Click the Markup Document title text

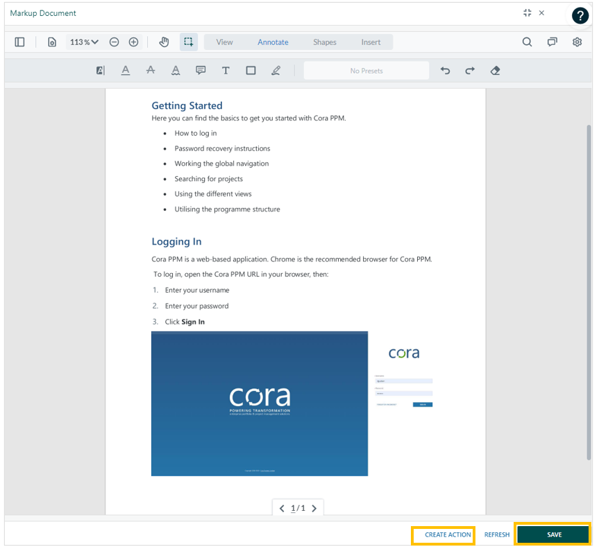[x=43, y=13]
